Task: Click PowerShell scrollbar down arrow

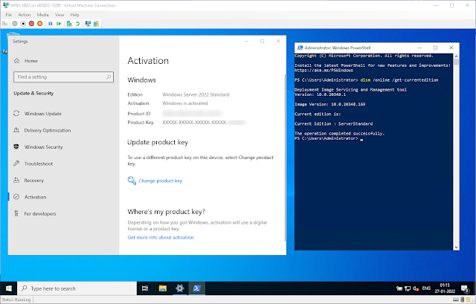Action: pos(456,248)
